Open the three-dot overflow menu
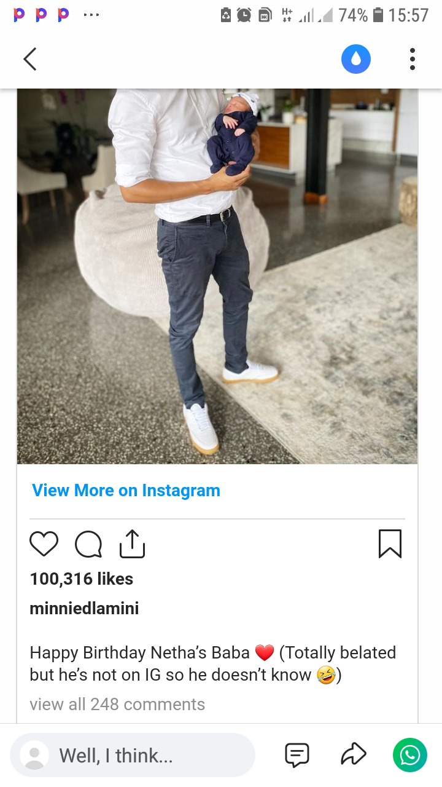The image size is (442, 787). [x=413, y=60]
